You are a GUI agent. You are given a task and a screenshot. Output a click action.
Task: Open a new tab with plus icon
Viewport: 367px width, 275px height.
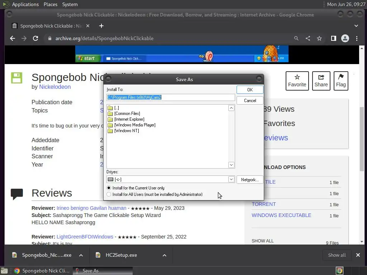[x=101, y=26]
